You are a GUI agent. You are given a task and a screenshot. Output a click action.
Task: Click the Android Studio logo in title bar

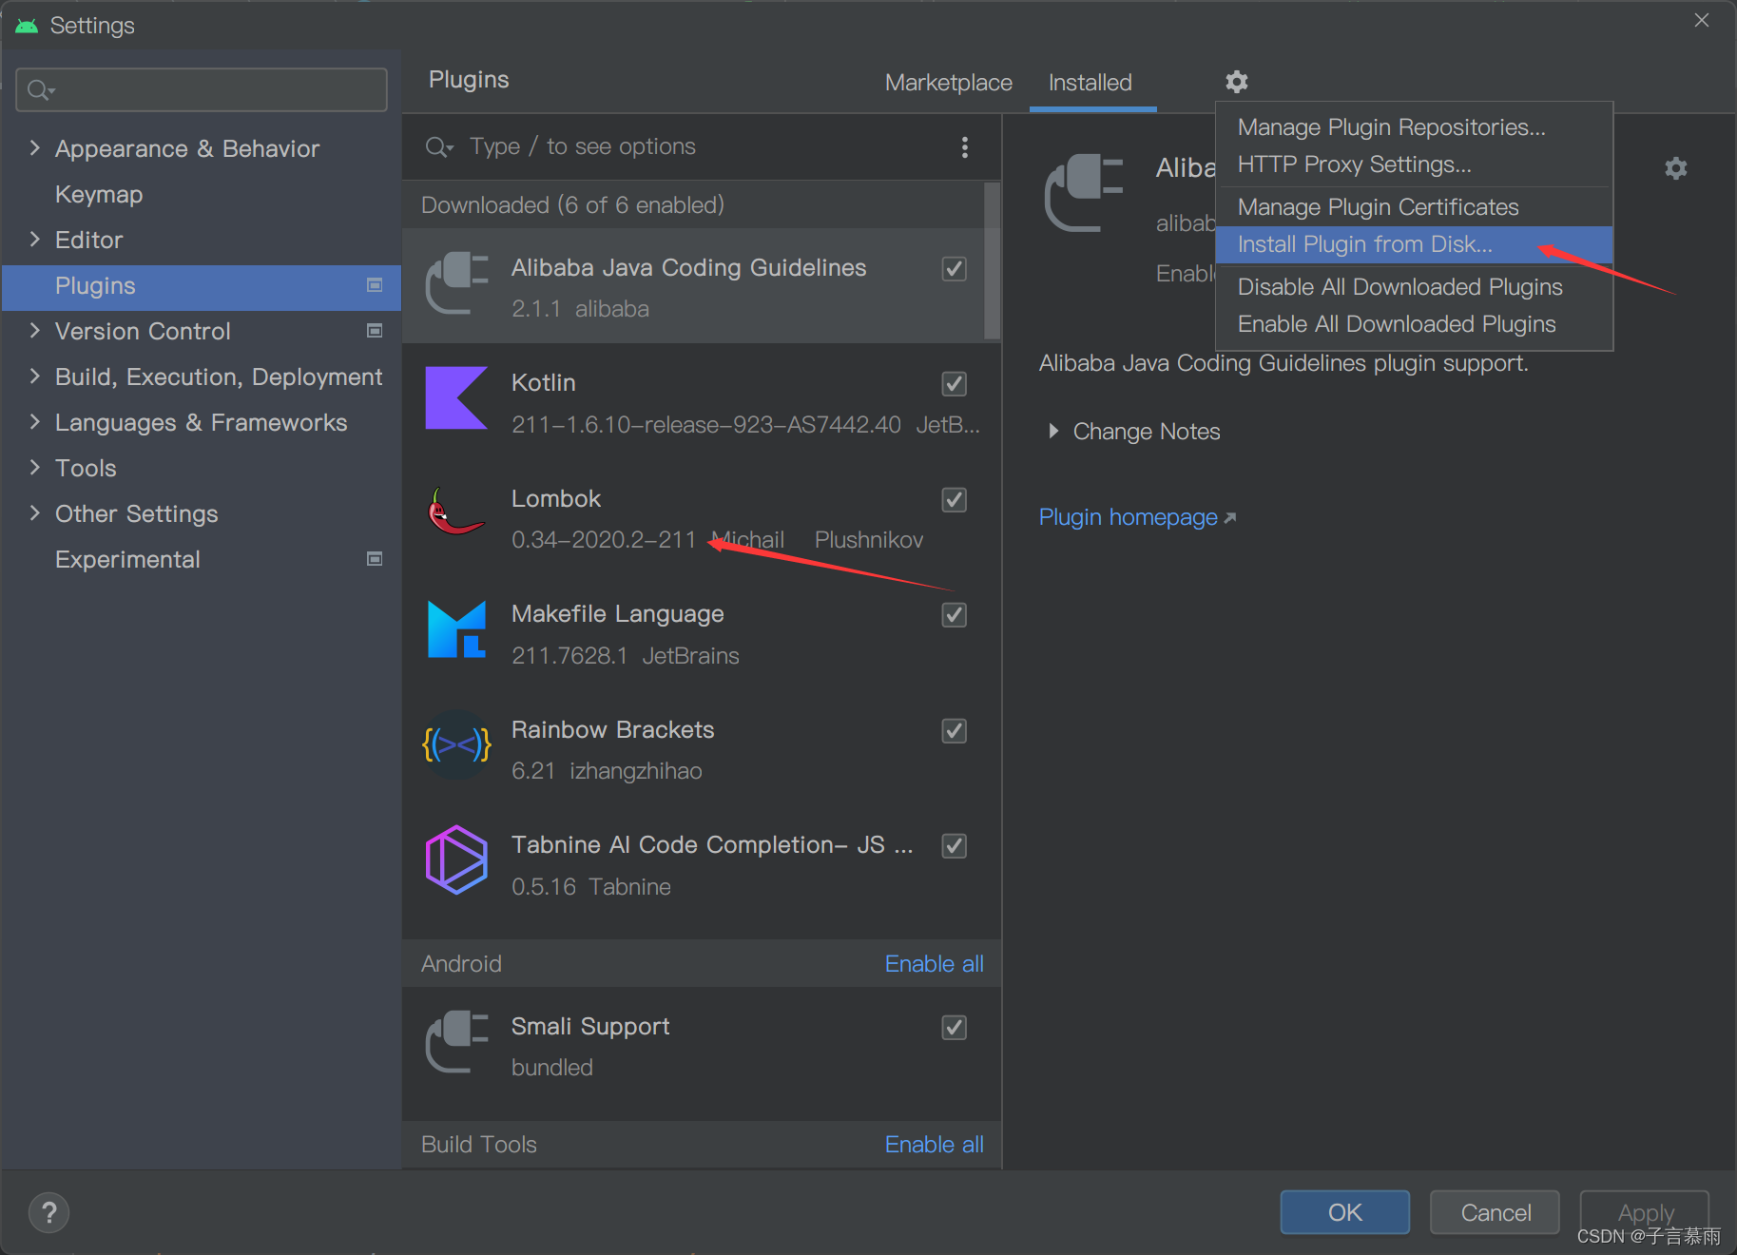27,26
